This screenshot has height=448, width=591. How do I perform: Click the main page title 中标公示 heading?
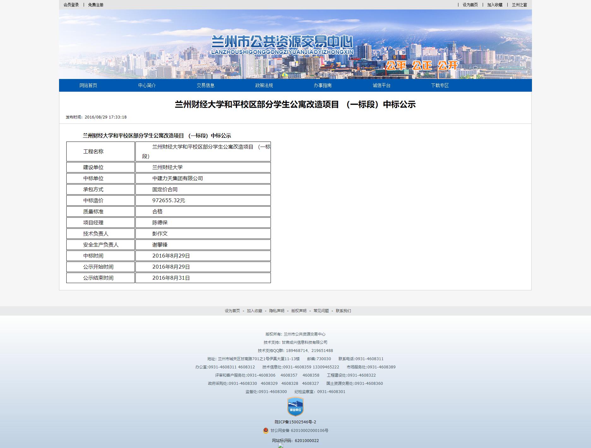point(295,104)
